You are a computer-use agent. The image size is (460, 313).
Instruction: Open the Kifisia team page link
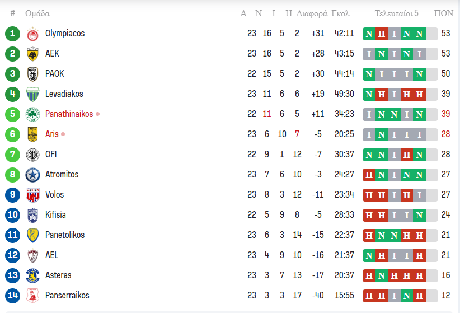55,215
